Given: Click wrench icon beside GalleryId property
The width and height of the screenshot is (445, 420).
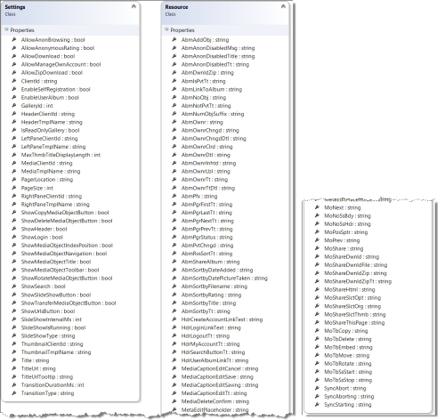Looking at the screenshot, I should pos(14,105).
